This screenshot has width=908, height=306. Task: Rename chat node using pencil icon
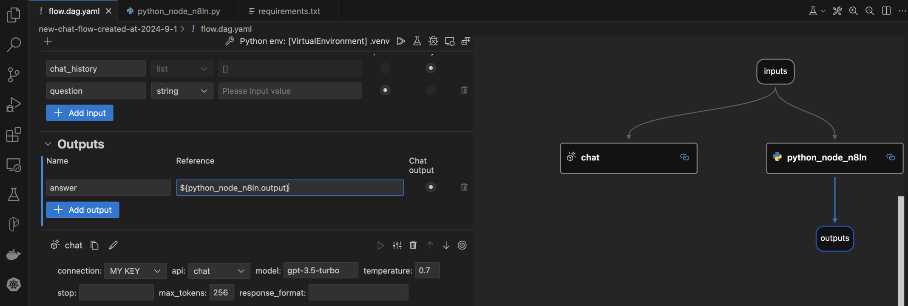click(113, 245)
